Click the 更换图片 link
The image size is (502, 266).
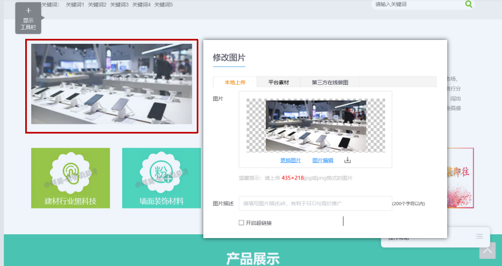pos(290,160)
